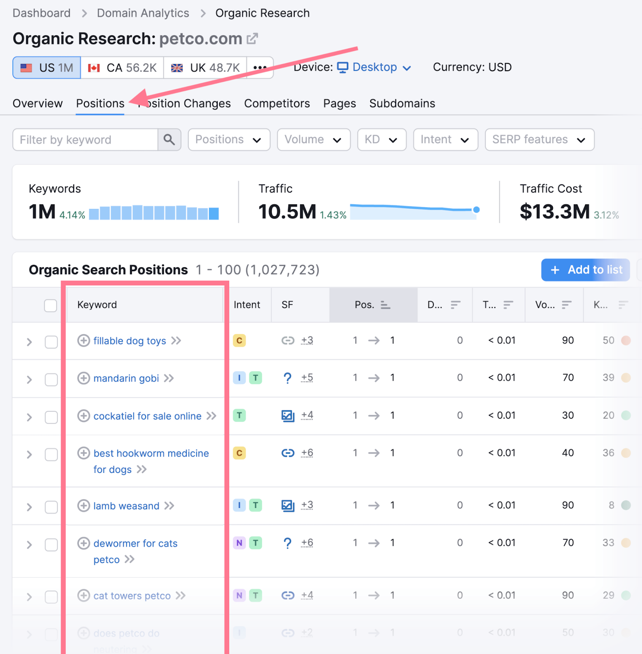642x654 pixels.
Task: Click the Traffic trend line chart
Action: pos(414,211)
